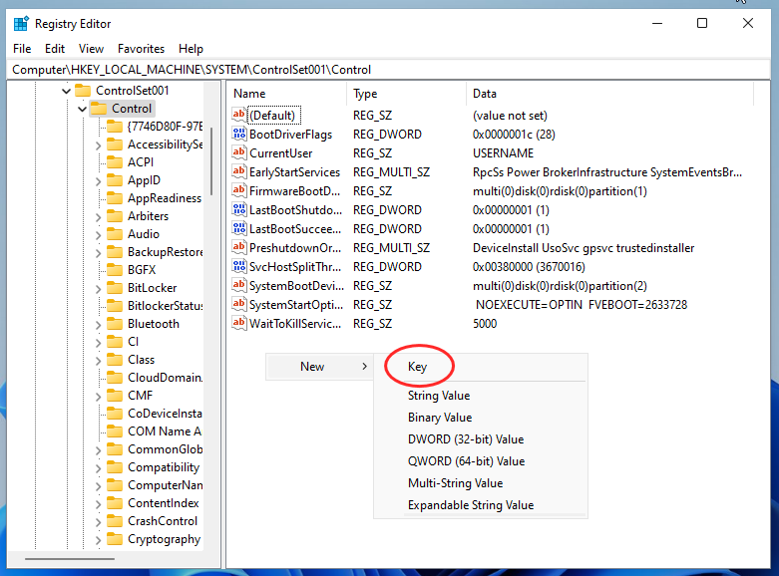Click the ControlSet001 folder icon
Image resolution: width=779 pixels, height=576 pixels.
coord(83,91)
